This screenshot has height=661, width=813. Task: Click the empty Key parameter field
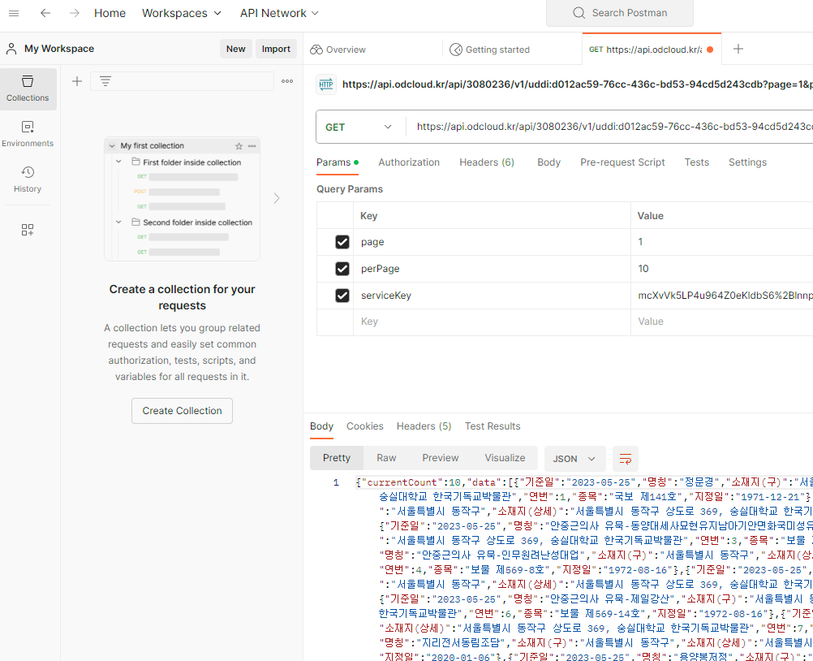[x=492, y=322]
